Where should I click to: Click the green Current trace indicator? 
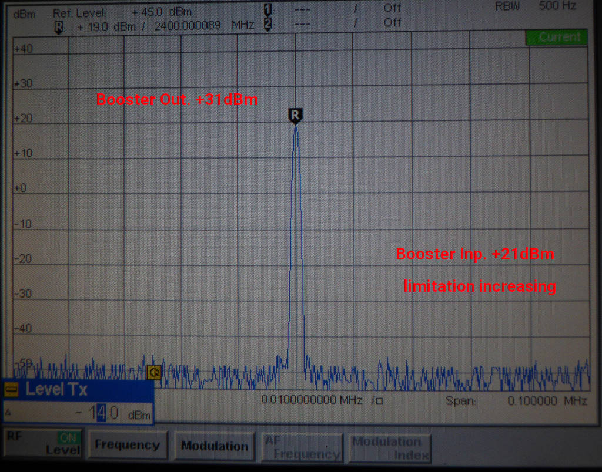click(556, 37)
